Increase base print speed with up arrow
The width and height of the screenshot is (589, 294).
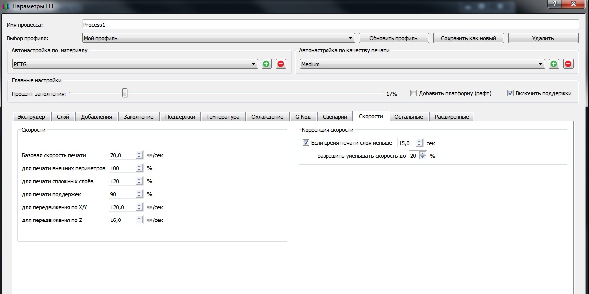tap(140, 153)
